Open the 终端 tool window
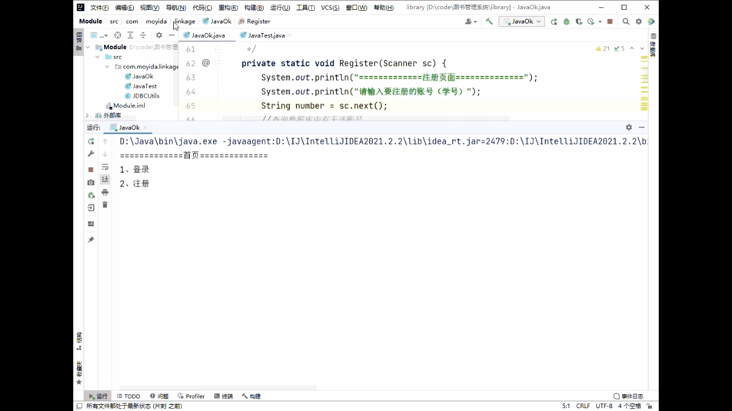The width and height of the screenshot is (732, 411). pos(224,396)
